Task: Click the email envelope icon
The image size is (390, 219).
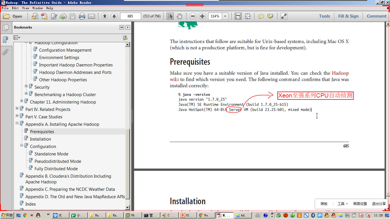Action: coord(91,16)
